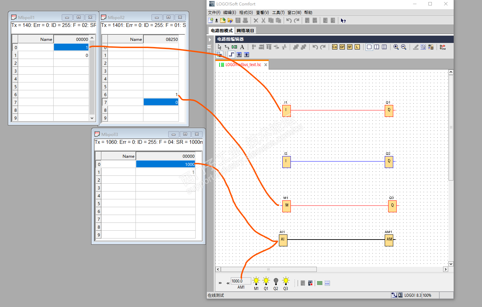This screenshot has width=482, height=307.
Task: Open the 查看(V) menu
Action: 263,13
